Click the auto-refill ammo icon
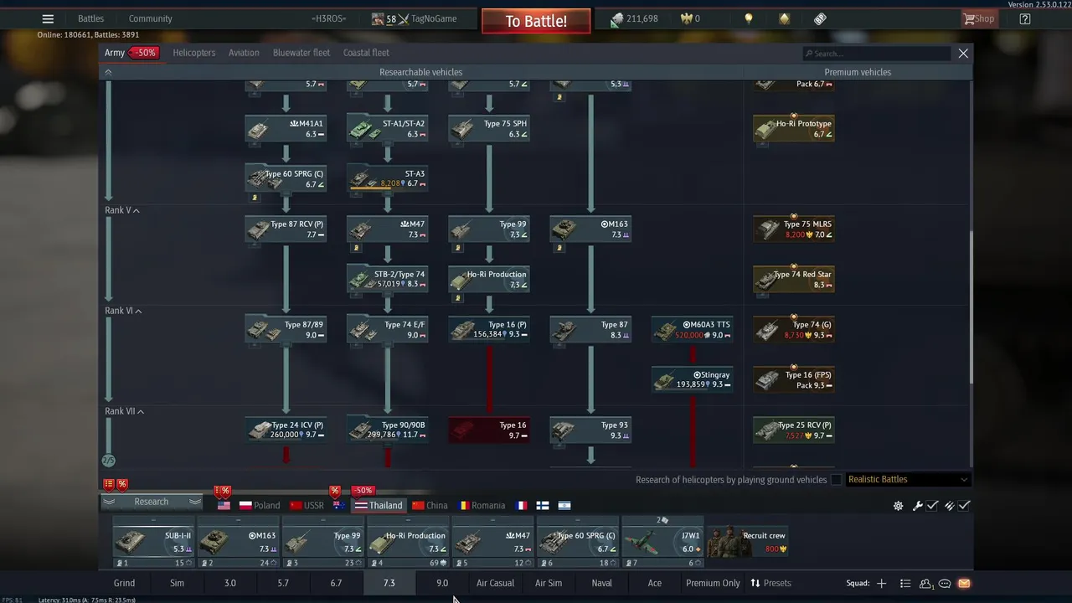The width and height of the screenshot is (1072, 603). [949, 506]
